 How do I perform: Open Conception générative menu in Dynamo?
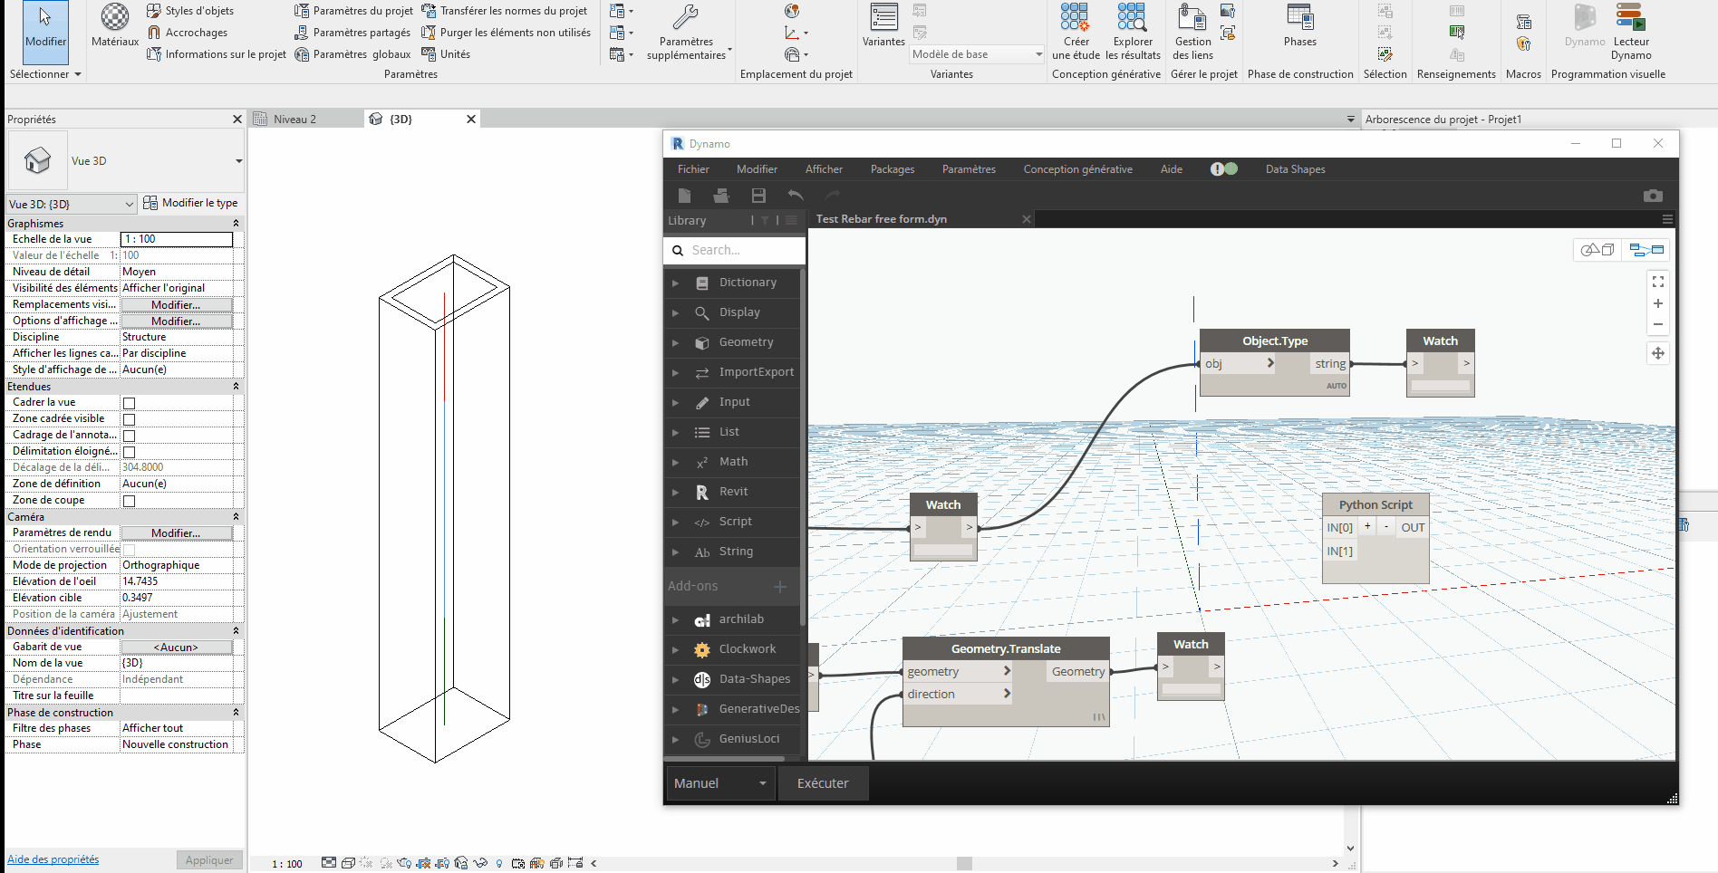[x=1077, y=169]
